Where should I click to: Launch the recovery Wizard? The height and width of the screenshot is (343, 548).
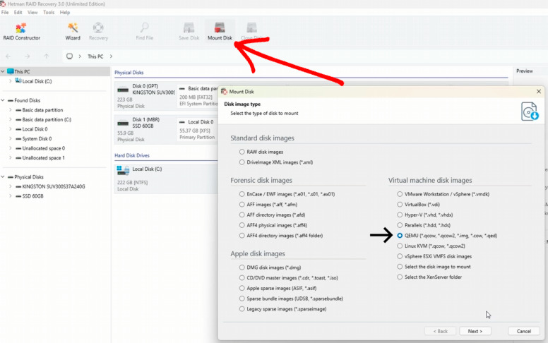73,31
